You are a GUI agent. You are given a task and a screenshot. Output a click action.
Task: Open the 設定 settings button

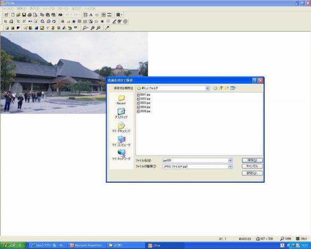click(x=252, y=173)
